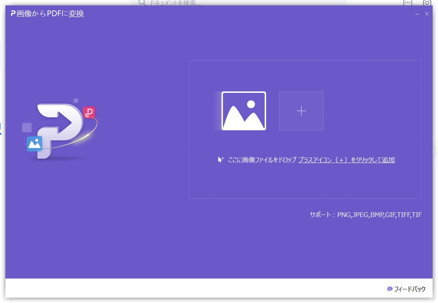
Task: Click the cursor icon beside drop instruction
Action: [x=221, y=160]
